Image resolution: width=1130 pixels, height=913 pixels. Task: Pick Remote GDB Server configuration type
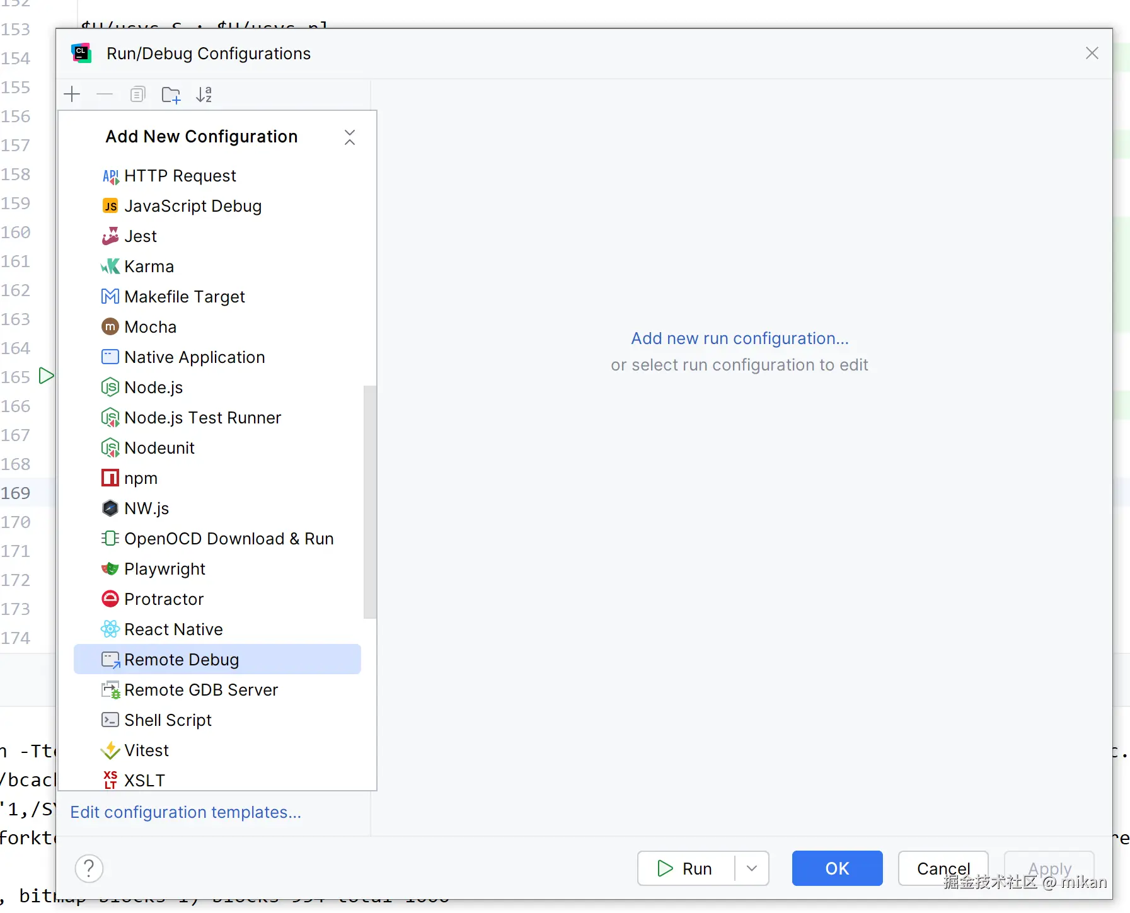[x=217, y=690]
